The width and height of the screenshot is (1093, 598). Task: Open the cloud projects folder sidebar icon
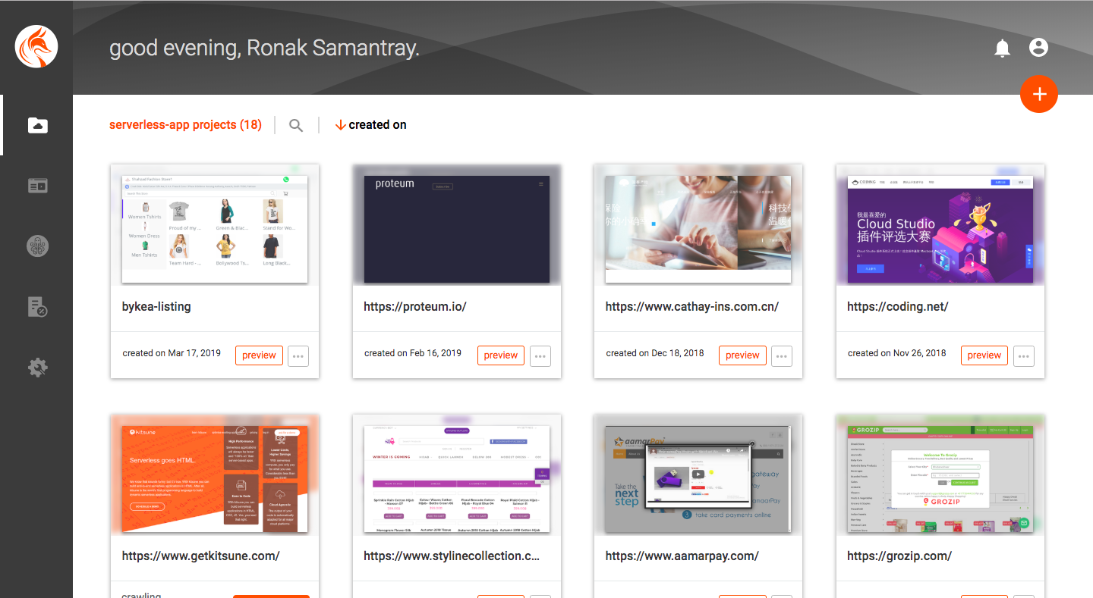[x=38, y=125]
